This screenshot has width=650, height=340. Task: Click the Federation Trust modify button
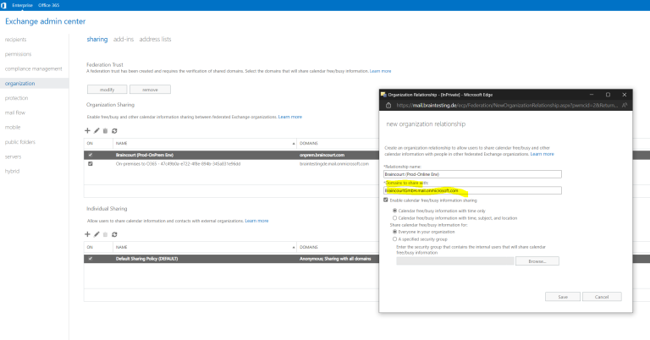(x=107, y=90)
